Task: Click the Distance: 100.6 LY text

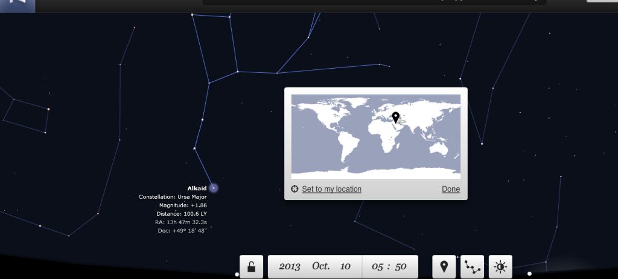Action: [x=182, y=214]
